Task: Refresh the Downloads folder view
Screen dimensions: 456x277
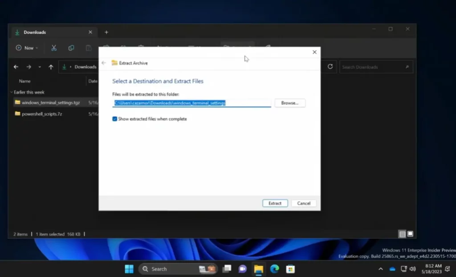Action: 330,66
